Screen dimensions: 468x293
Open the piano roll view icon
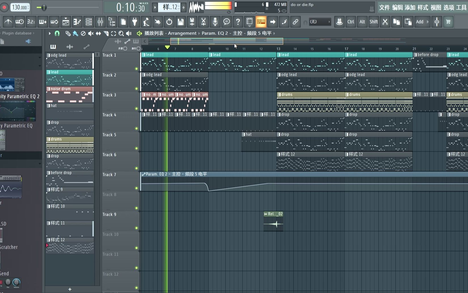tap(77, 22)
